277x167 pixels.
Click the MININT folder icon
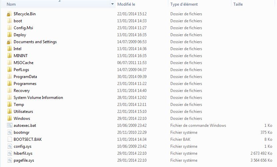pos(9,56)
